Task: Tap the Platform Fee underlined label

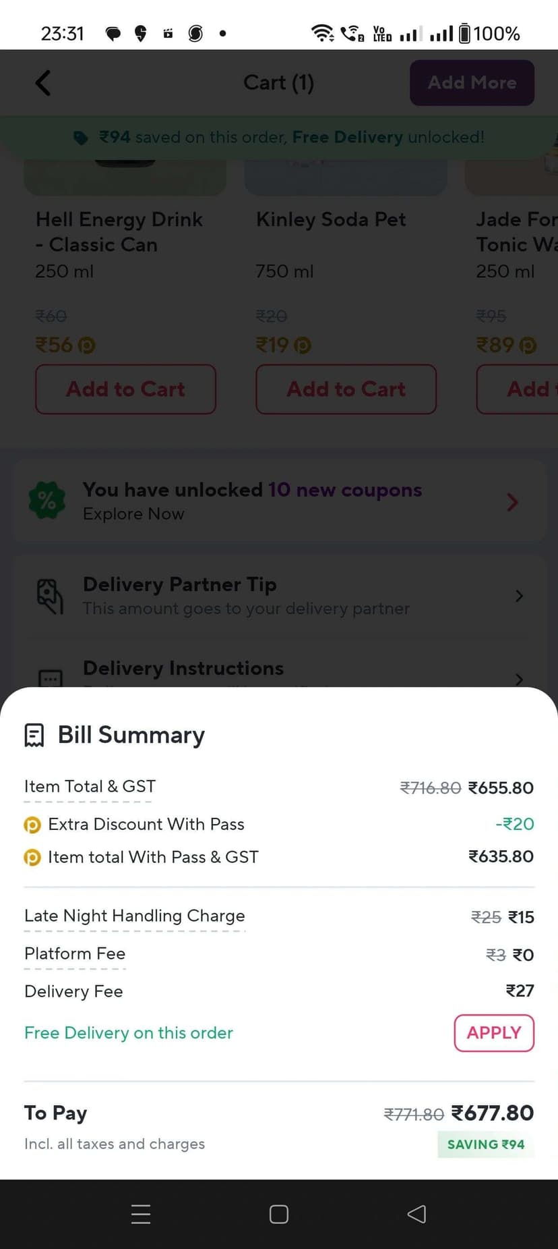Action: click(75, 954)
